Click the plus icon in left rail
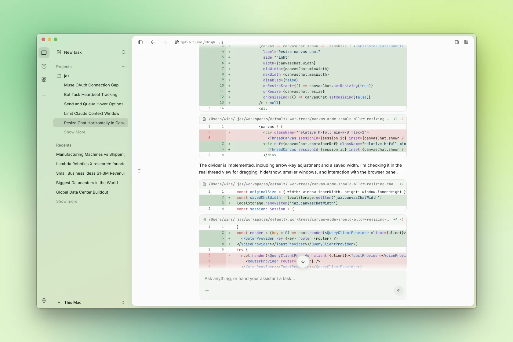 (44, 96)
